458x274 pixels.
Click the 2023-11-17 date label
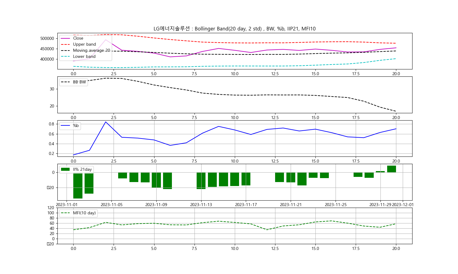(x=246, y=205)
